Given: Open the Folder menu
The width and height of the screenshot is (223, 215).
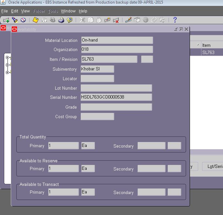Looking at the screenshot, I should coord(39,11).
